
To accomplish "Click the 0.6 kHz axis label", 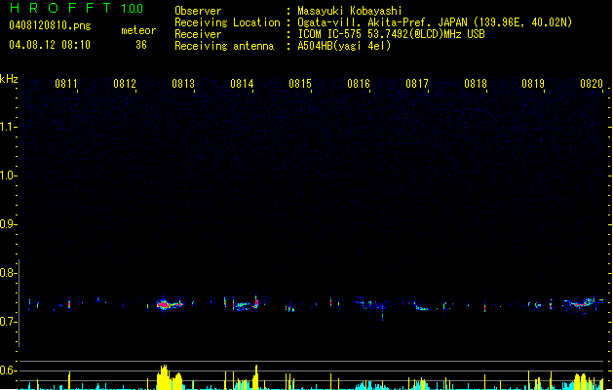I will [8, 370].
